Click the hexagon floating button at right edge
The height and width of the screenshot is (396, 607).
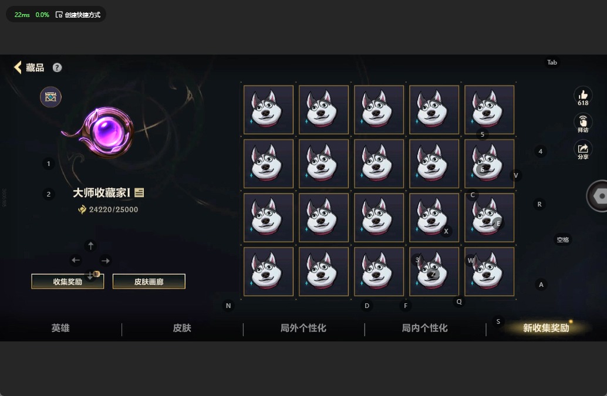[598, 196]
